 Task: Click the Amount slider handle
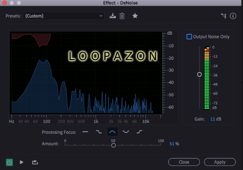113,145
